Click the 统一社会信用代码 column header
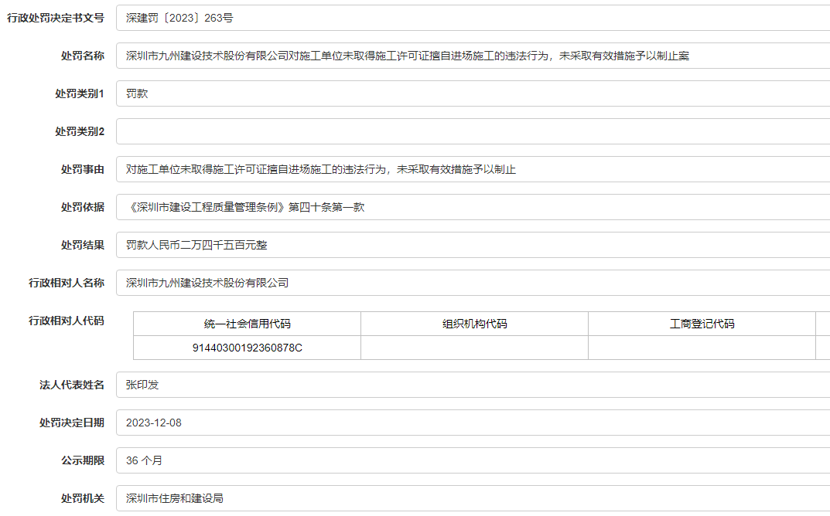830x516 pixels. tap(248, 324)
